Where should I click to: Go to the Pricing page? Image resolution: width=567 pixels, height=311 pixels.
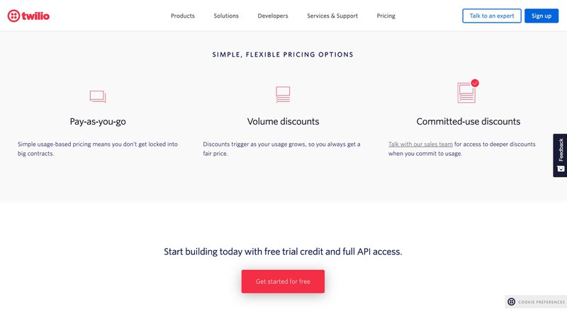click(x=386, y=16)
